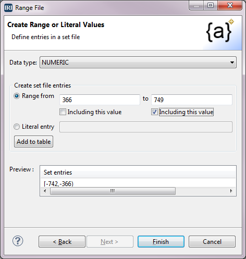Close the Range File dialog
Viewport: 246px width, 259px height.
230,6
